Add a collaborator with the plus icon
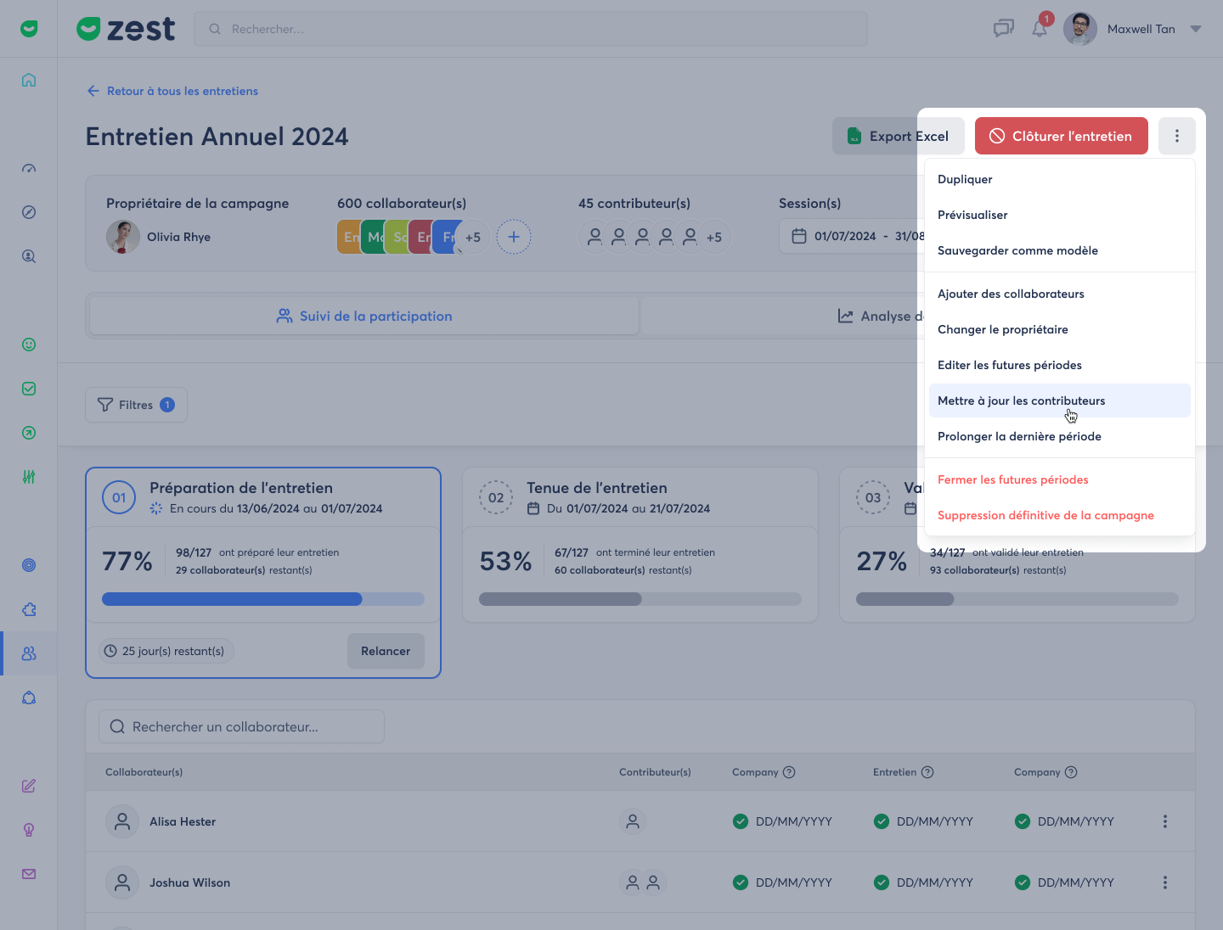 [x=514, y=237]
